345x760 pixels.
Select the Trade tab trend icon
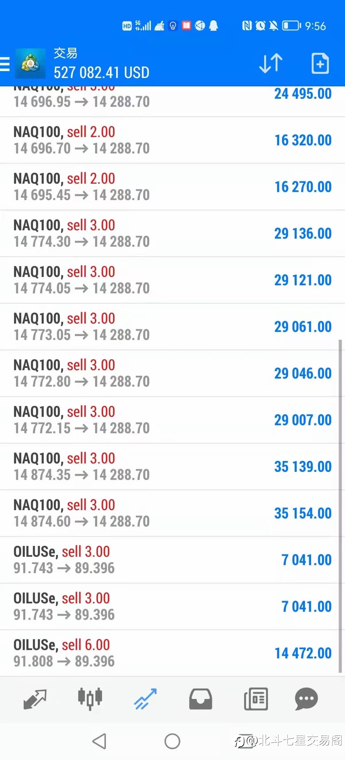pos(145,699)
